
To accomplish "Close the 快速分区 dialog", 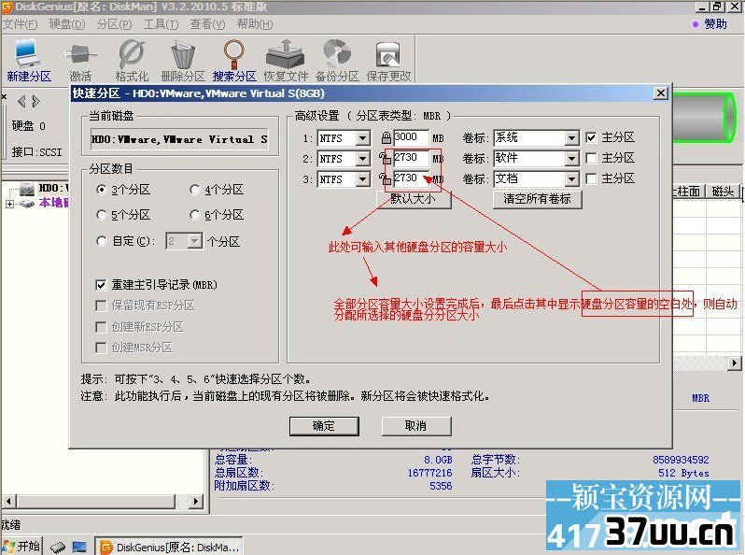I will click(660, 93).
